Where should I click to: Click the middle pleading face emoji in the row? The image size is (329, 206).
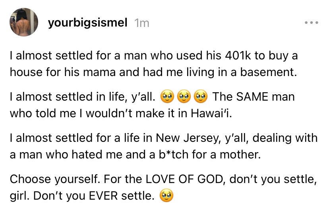(184, 97)
